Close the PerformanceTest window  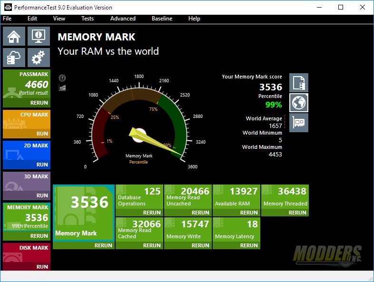[363, 7]
